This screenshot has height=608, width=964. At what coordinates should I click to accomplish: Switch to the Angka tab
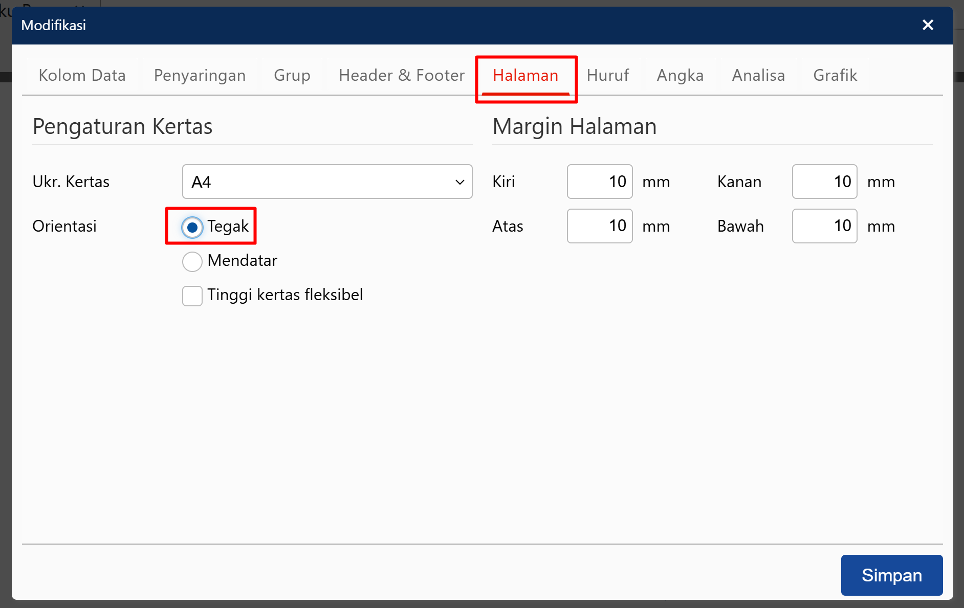coord(680,75)
